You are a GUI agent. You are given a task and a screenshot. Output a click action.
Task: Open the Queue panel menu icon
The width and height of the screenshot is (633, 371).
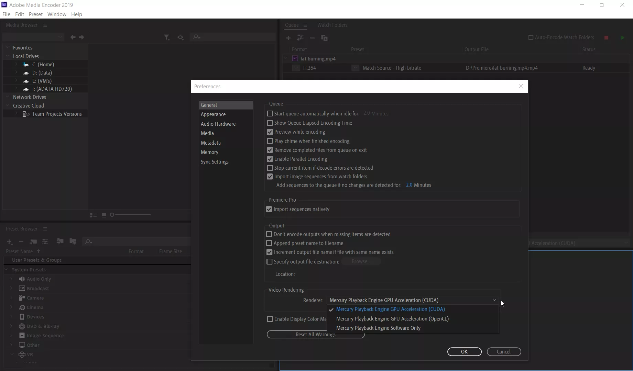point(305,25)
